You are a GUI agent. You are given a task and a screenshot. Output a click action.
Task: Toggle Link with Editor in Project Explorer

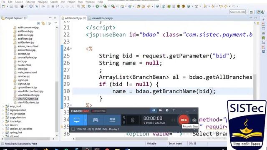(x=43, y=23)
